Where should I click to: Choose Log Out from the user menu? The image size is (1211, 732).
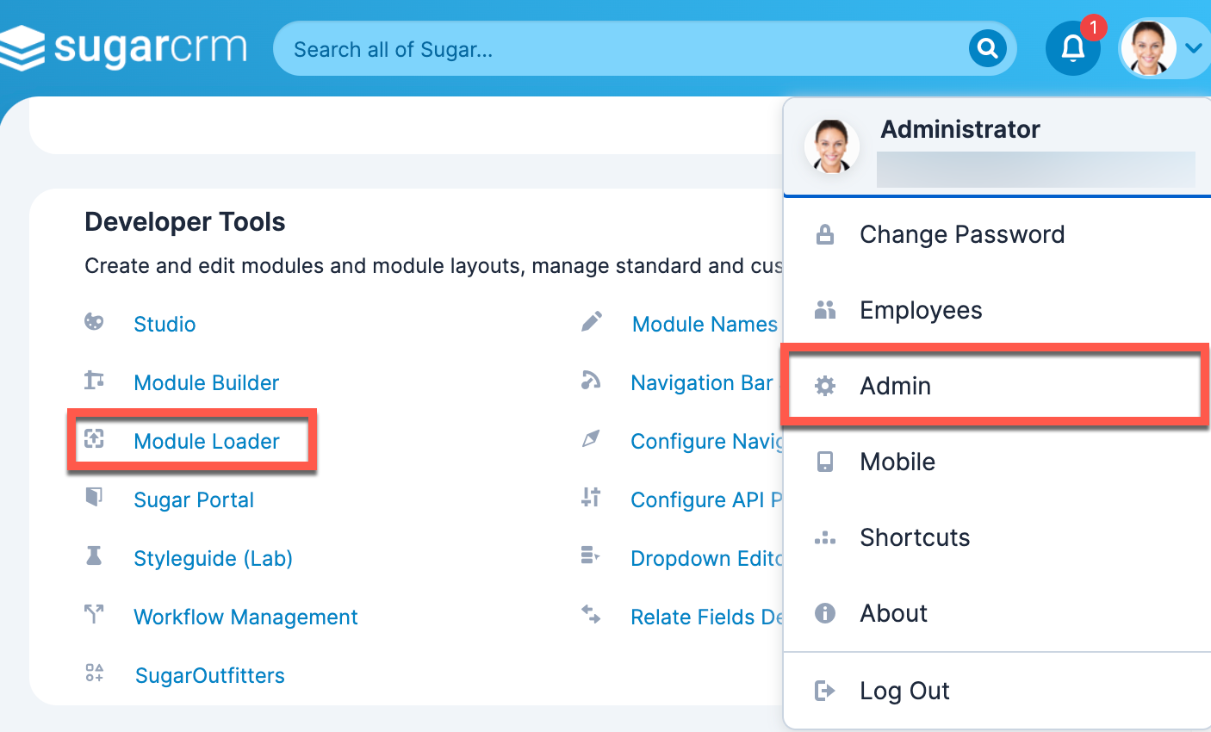(997, 691)
